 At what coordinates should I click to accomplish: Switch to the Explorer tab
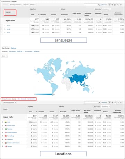[x=14, y=48]
